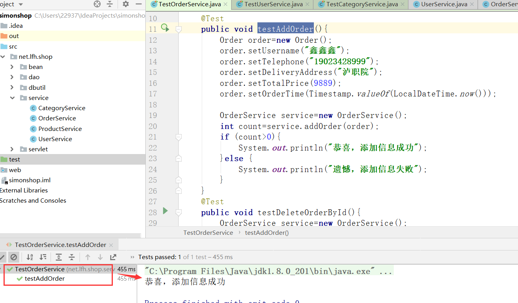Image resolution: width=518 pixels, height=303 pixels.
Task: Collapse the net.lfh.shop package
Action: (3, 57)
